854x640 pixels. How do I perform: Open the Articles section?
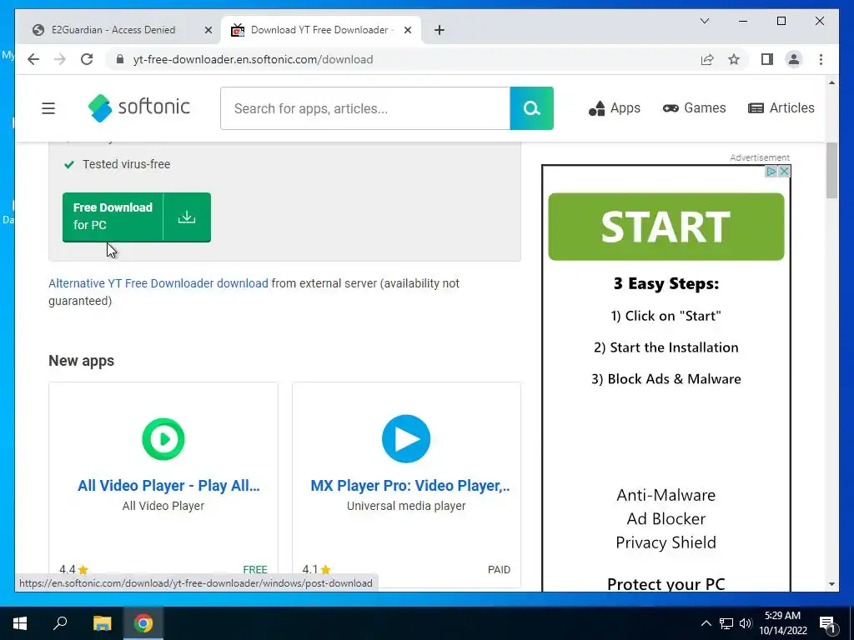coord(781,108)
